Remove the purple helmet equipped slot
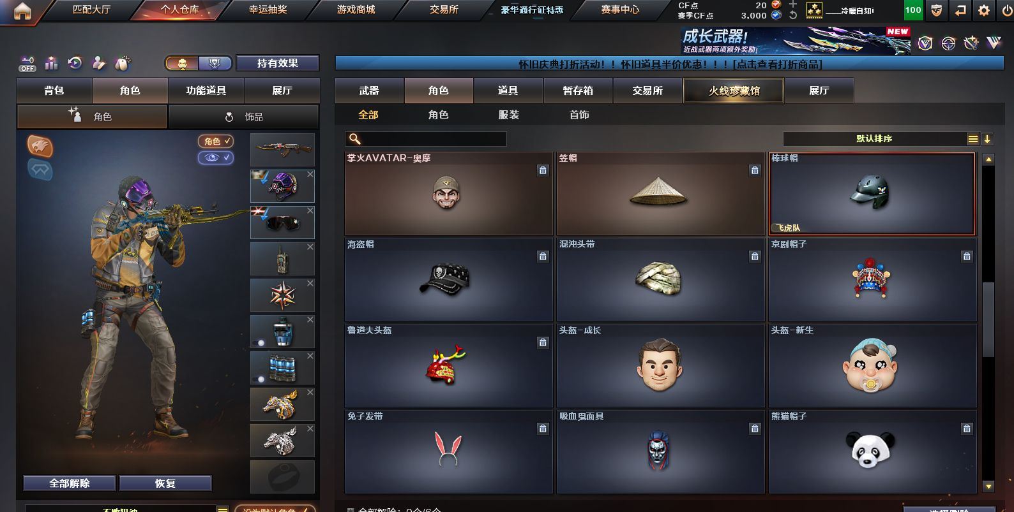Screen dimensions: 1014x512 coord(310,174)
